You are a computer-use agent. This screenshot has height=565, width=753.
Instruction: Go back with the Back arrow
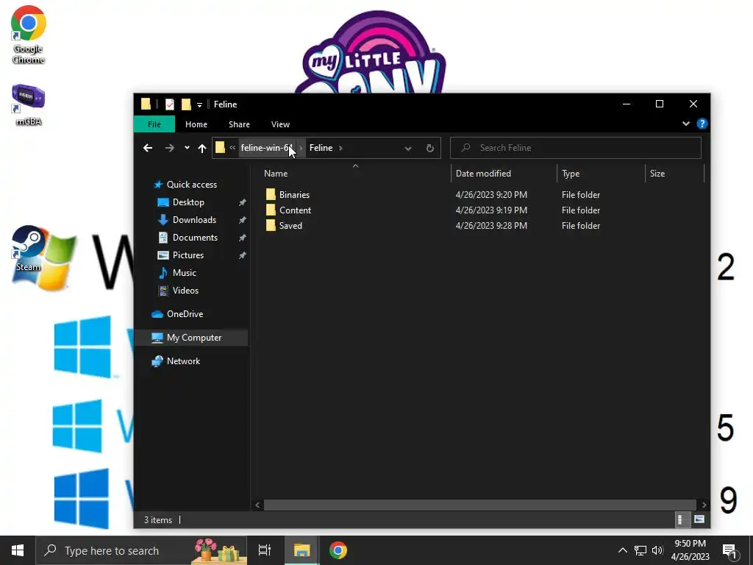point(148,148)
